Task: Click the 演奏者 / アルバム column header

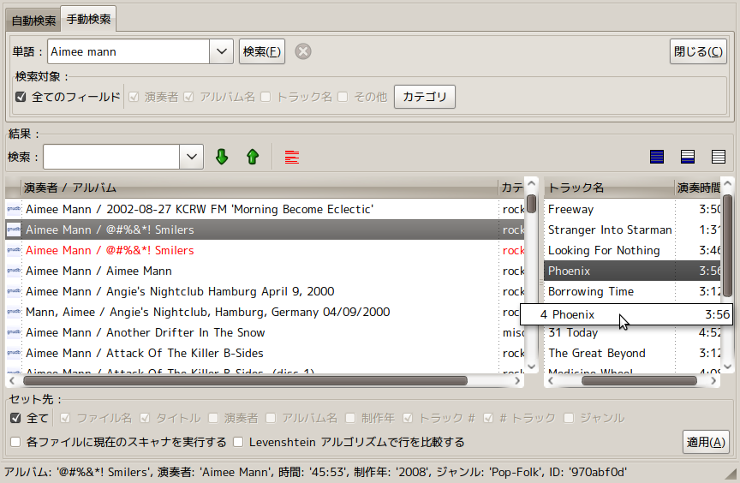Action: 260,188
